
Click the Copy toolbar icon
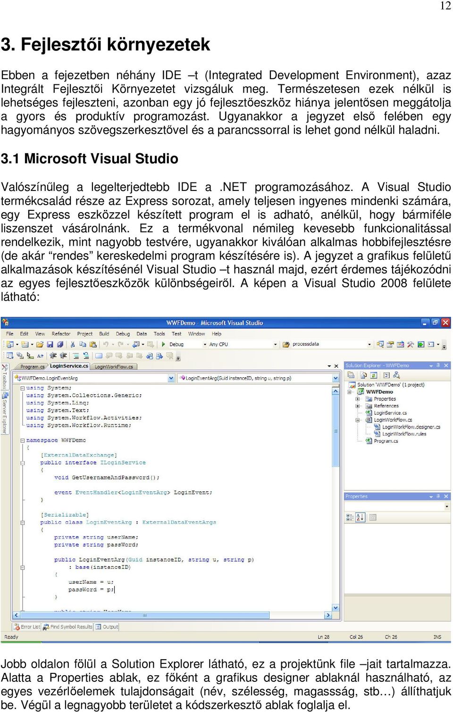(83, 344)
